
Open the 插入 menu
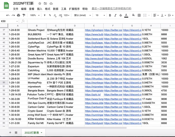(x=40, y=9)
